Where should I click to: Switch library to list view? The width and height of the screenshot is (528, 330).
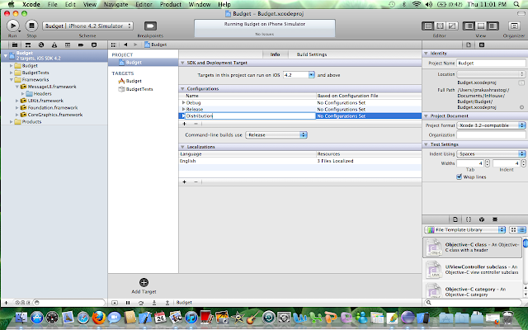coord(521,229)
